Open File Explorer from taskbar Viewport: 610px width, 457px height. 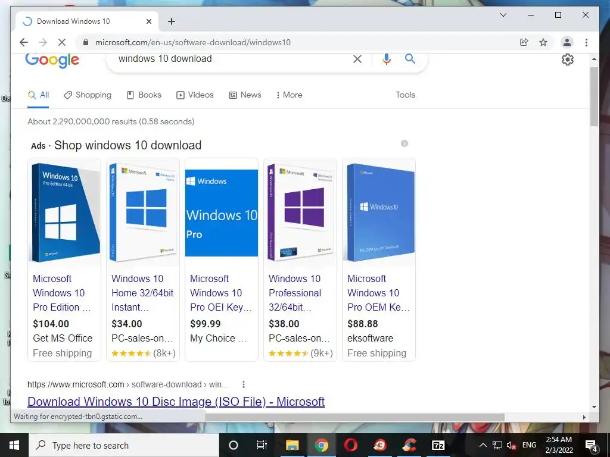[x=292, y=445]
